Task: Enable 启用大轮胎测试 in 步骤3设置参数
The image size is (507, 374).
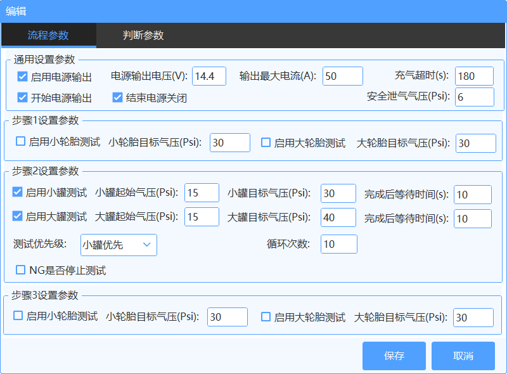Action: (x=266, y=317)
